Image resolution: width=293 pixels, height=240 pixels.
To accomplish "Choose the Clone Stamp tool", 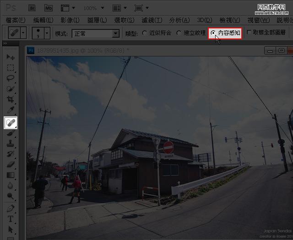I will point(11,143).
